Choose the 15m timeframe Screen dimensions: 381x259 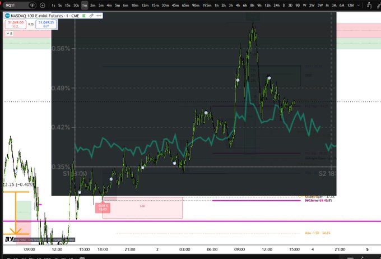pos(155,5)
